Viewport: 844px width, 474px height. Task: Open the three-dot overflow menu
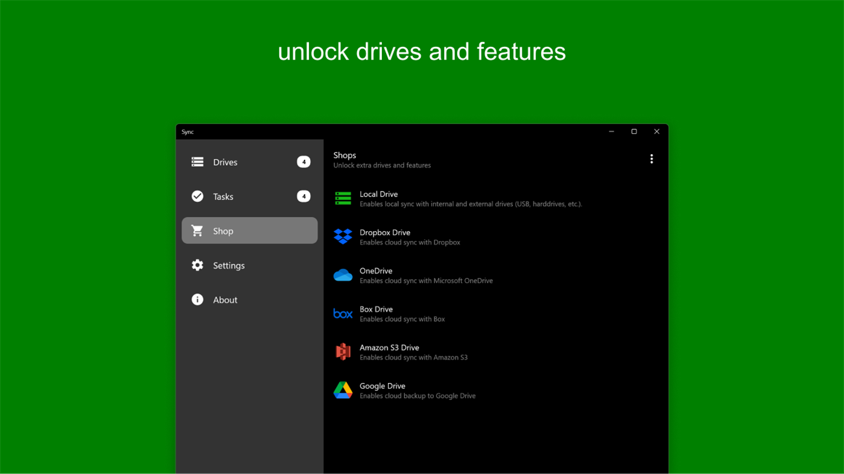652,158
